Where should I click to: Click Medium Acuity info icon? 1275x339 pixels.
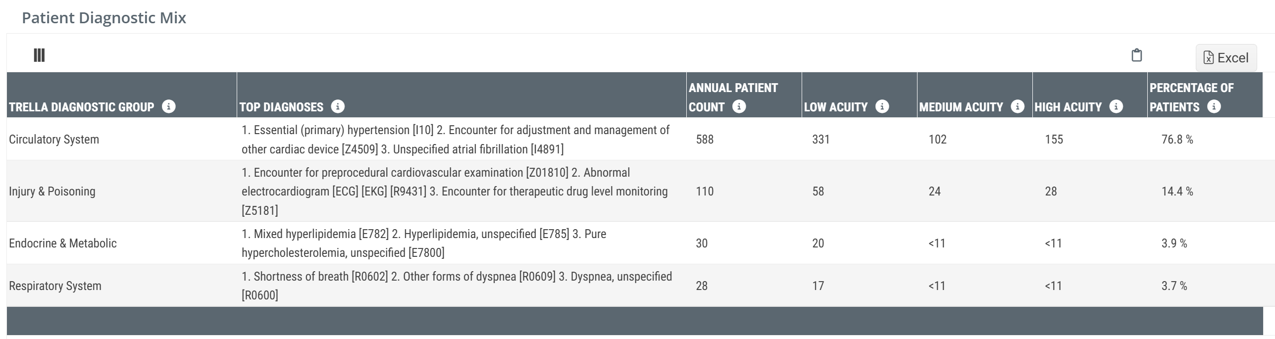[x=1018, y=106]
